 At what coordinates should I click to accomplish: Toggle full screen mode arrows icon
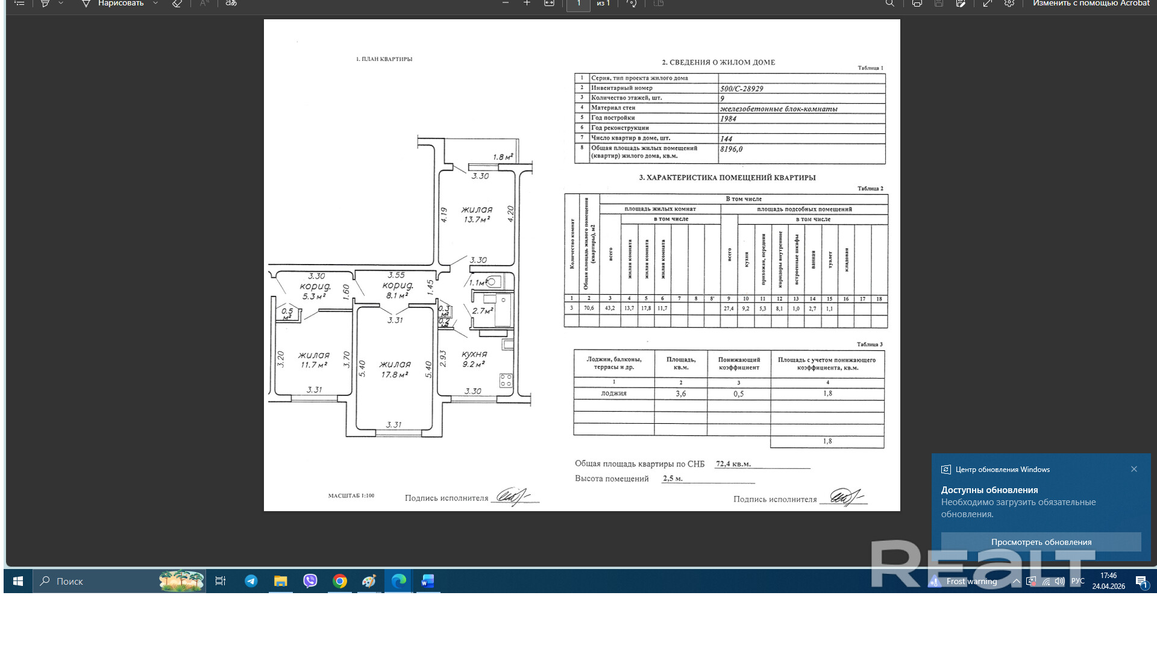(x=987, y=4)
